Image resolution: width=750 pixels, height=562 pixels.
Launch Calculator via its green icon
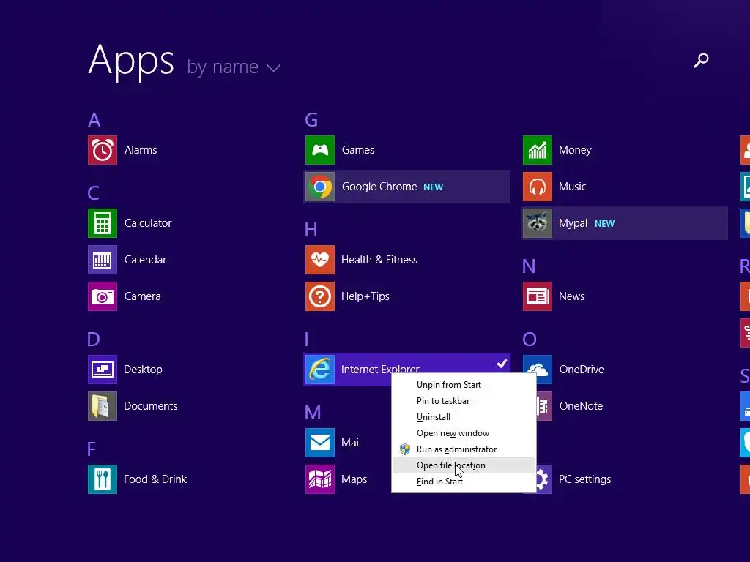(103, 223)
